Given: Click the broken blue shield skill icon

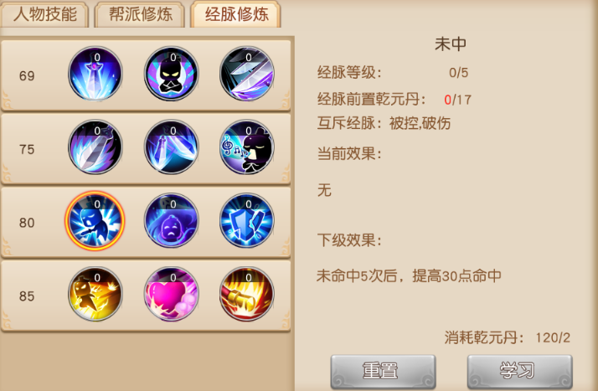Looking at the screenshot, I should 247,221.
